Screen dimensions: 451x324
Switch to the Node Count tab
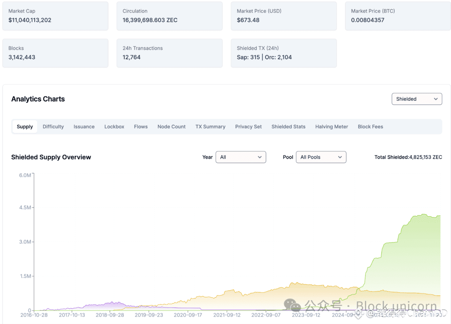(172, 127)
